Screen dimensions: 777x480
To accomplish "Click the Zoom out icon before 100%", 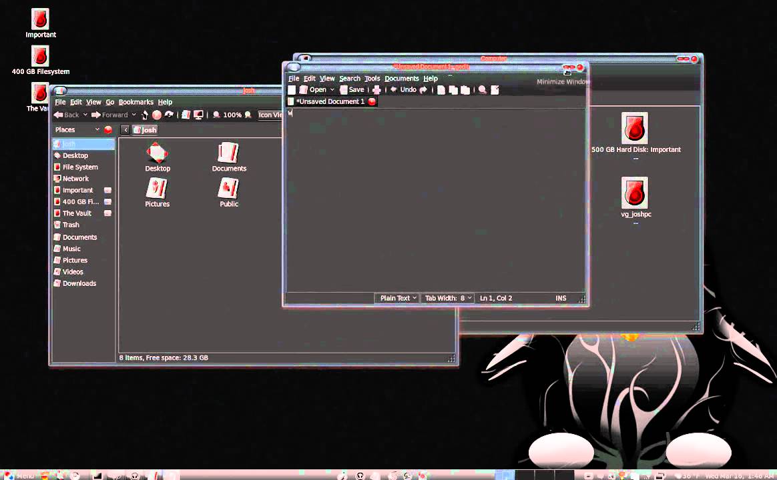I will pyautogui.click(x=216, y=115).
